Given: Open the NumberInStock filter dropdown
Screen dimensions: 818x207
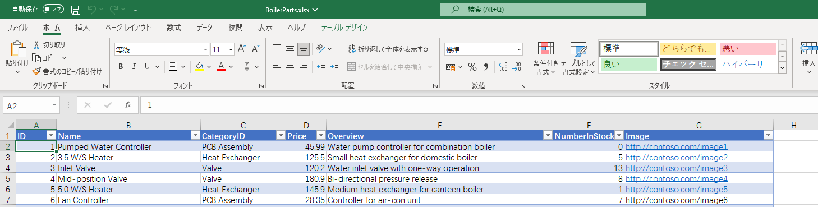Looking at the screenshot, I should pyautogui.click(x=619, y=136).
